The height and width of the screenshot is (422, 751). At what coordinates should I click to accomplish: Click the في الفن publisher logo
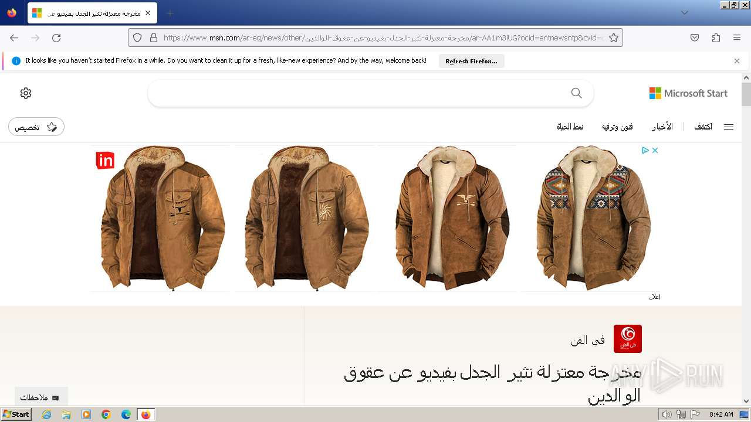point(628,339)
